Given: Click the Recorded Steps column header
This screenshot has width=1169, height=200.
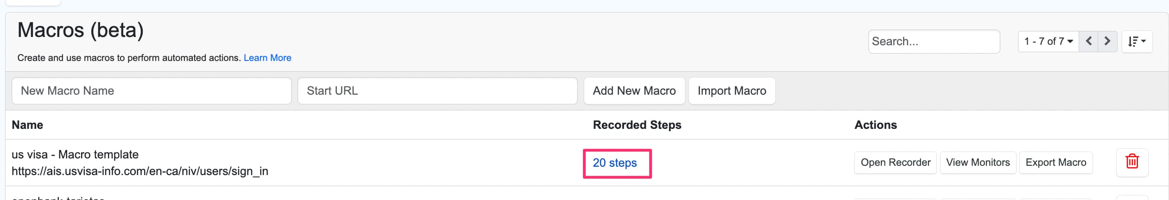Looking at the screenshot, I should pos(637,125).
